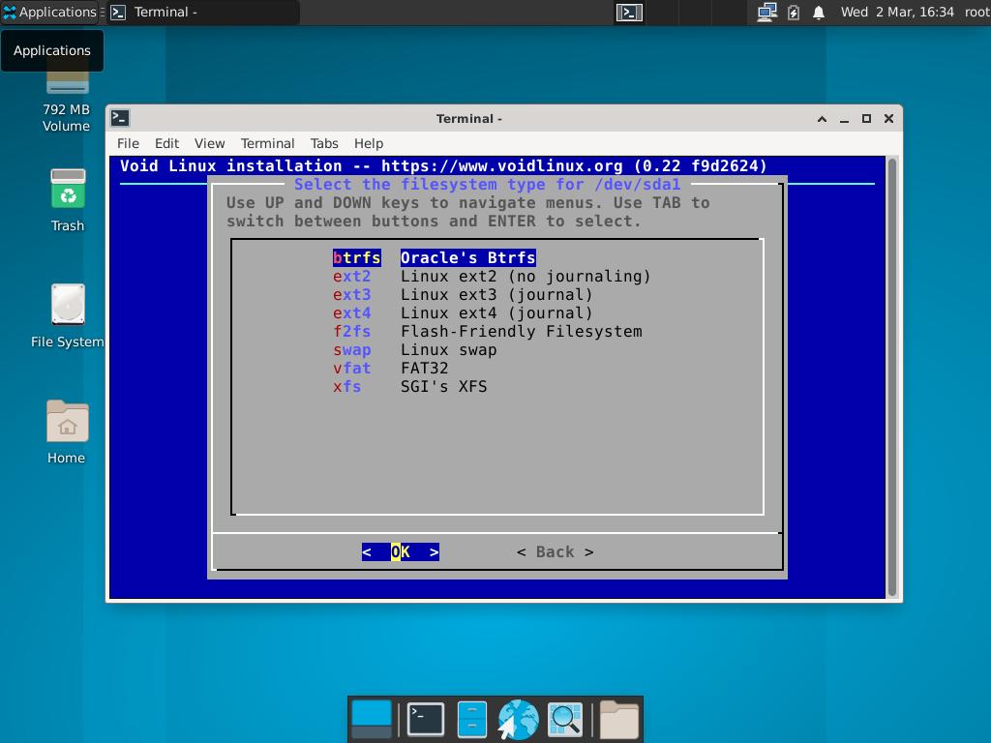Image resolution: width=991 pixels, height=743 pixels.
Task: Minimize the Terminal window
Action: pos(844,119)
